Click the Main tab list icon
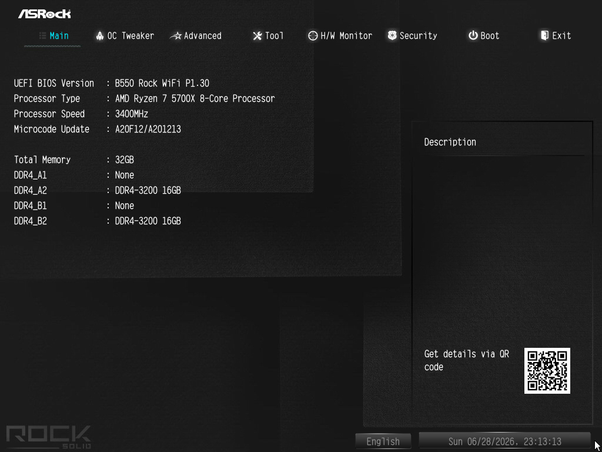This screenshot has height=452, width=602. click(42, 36)
